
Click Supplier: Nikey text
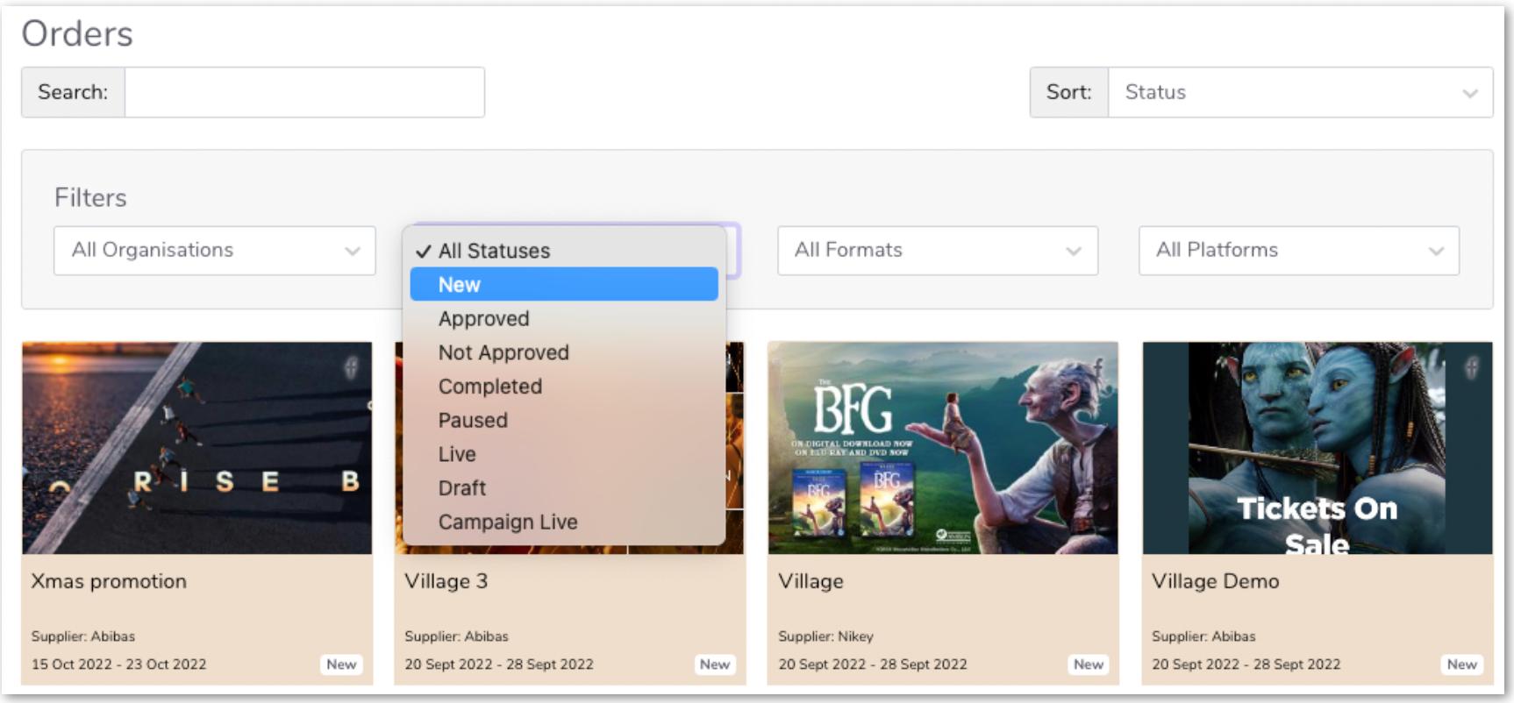tap(825, 636)
